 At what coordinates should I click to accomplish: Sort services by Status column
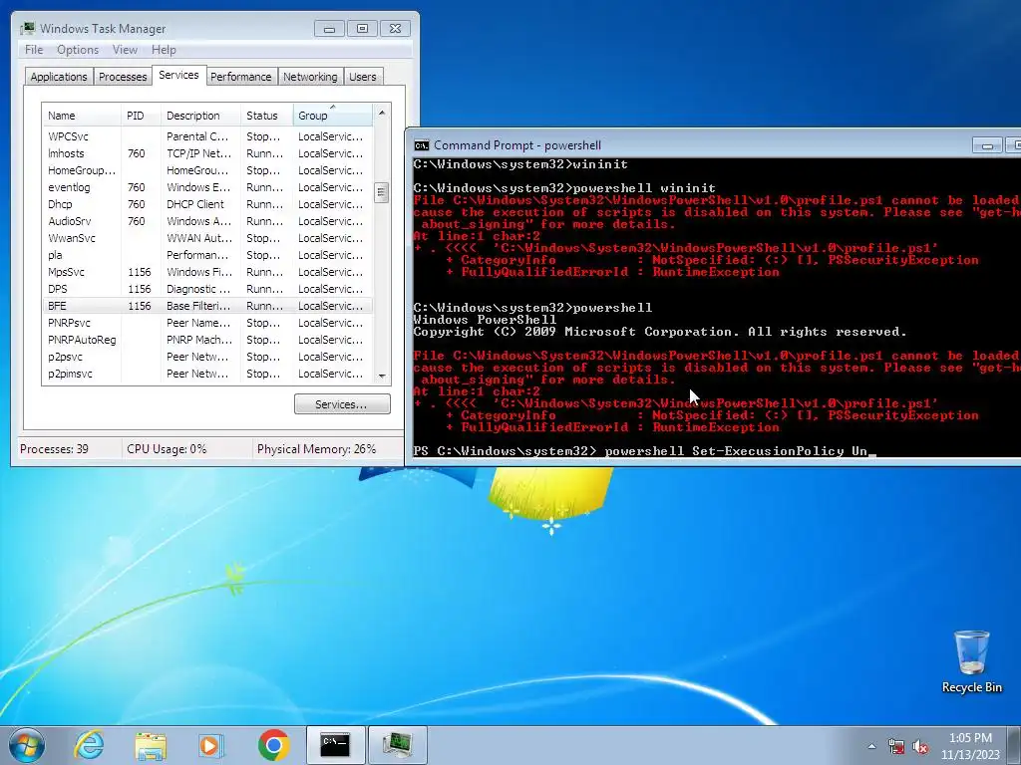coord(267,116)
